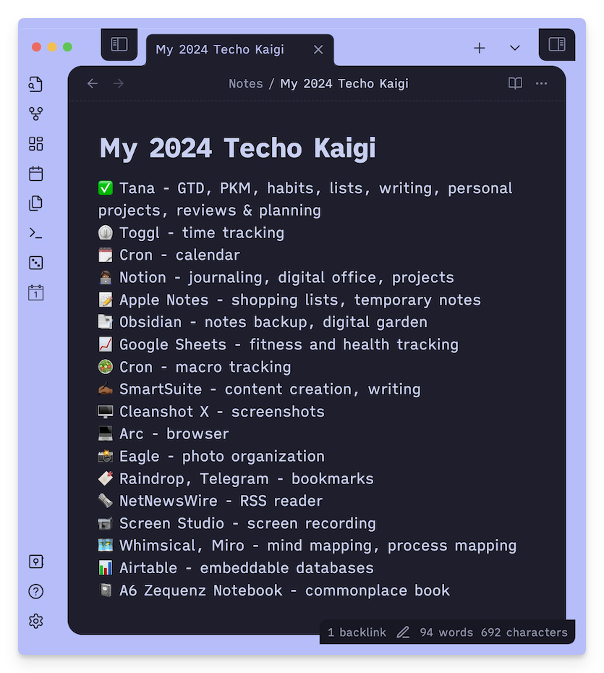Click the Cron - calendar line
This screenshot has width=604, height=673.
pos(169,255)
